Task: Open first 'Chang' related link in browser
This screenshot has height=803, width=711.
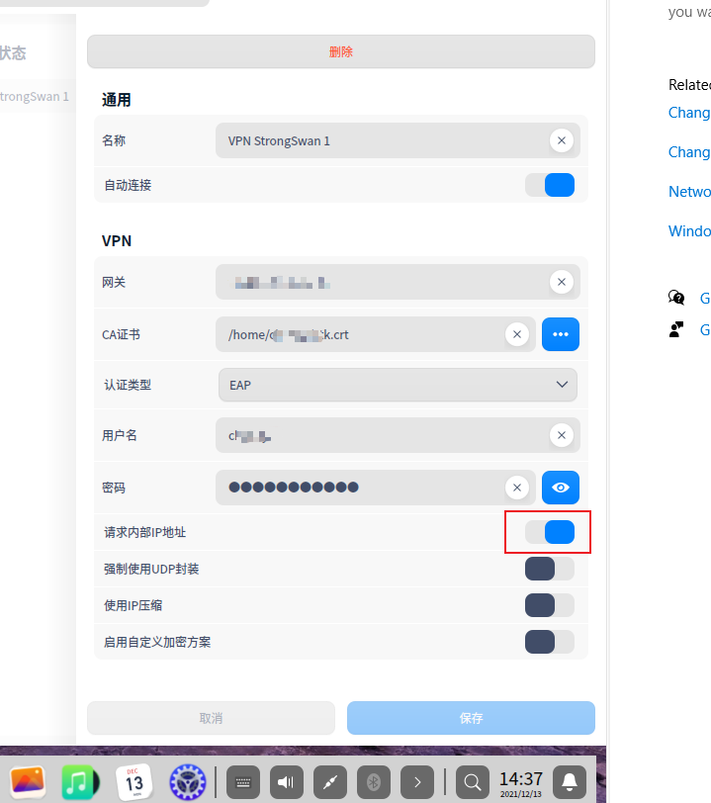Action: click(x=689, y=113)
